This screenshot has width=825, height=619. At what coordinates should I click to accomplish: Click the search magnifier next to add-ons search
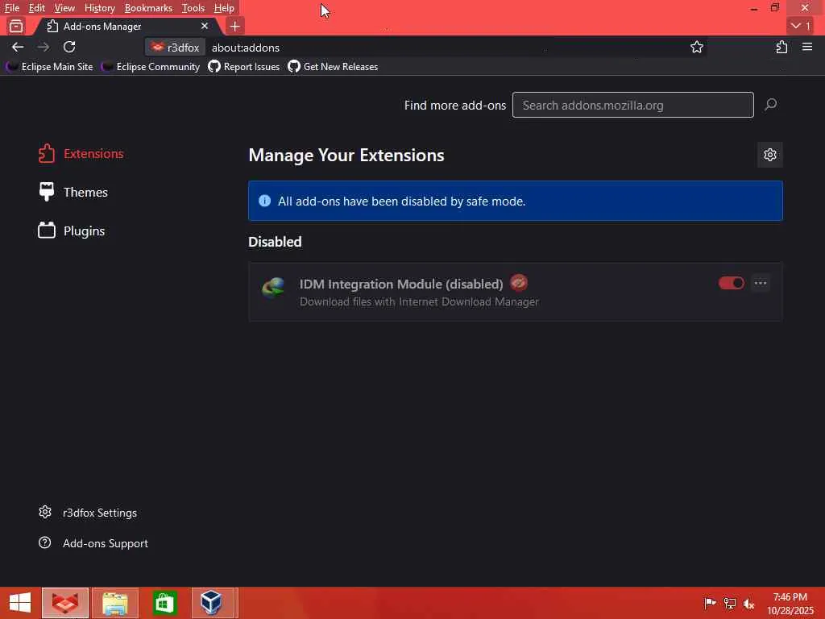tap(771, 105)
